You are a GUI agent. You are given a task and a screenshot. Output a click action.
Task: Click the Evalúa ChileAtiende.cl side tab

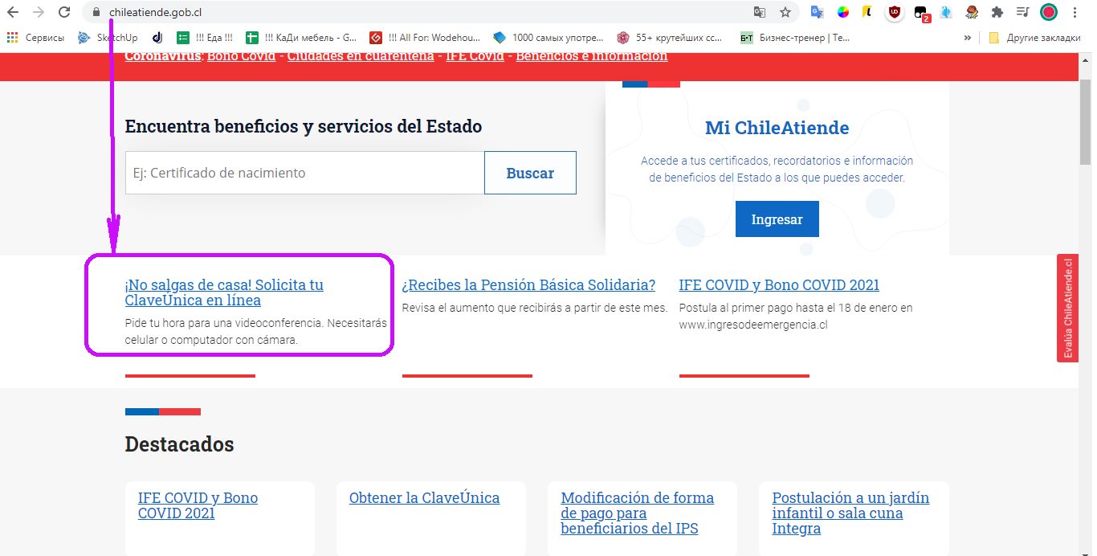click(1067, 309)
